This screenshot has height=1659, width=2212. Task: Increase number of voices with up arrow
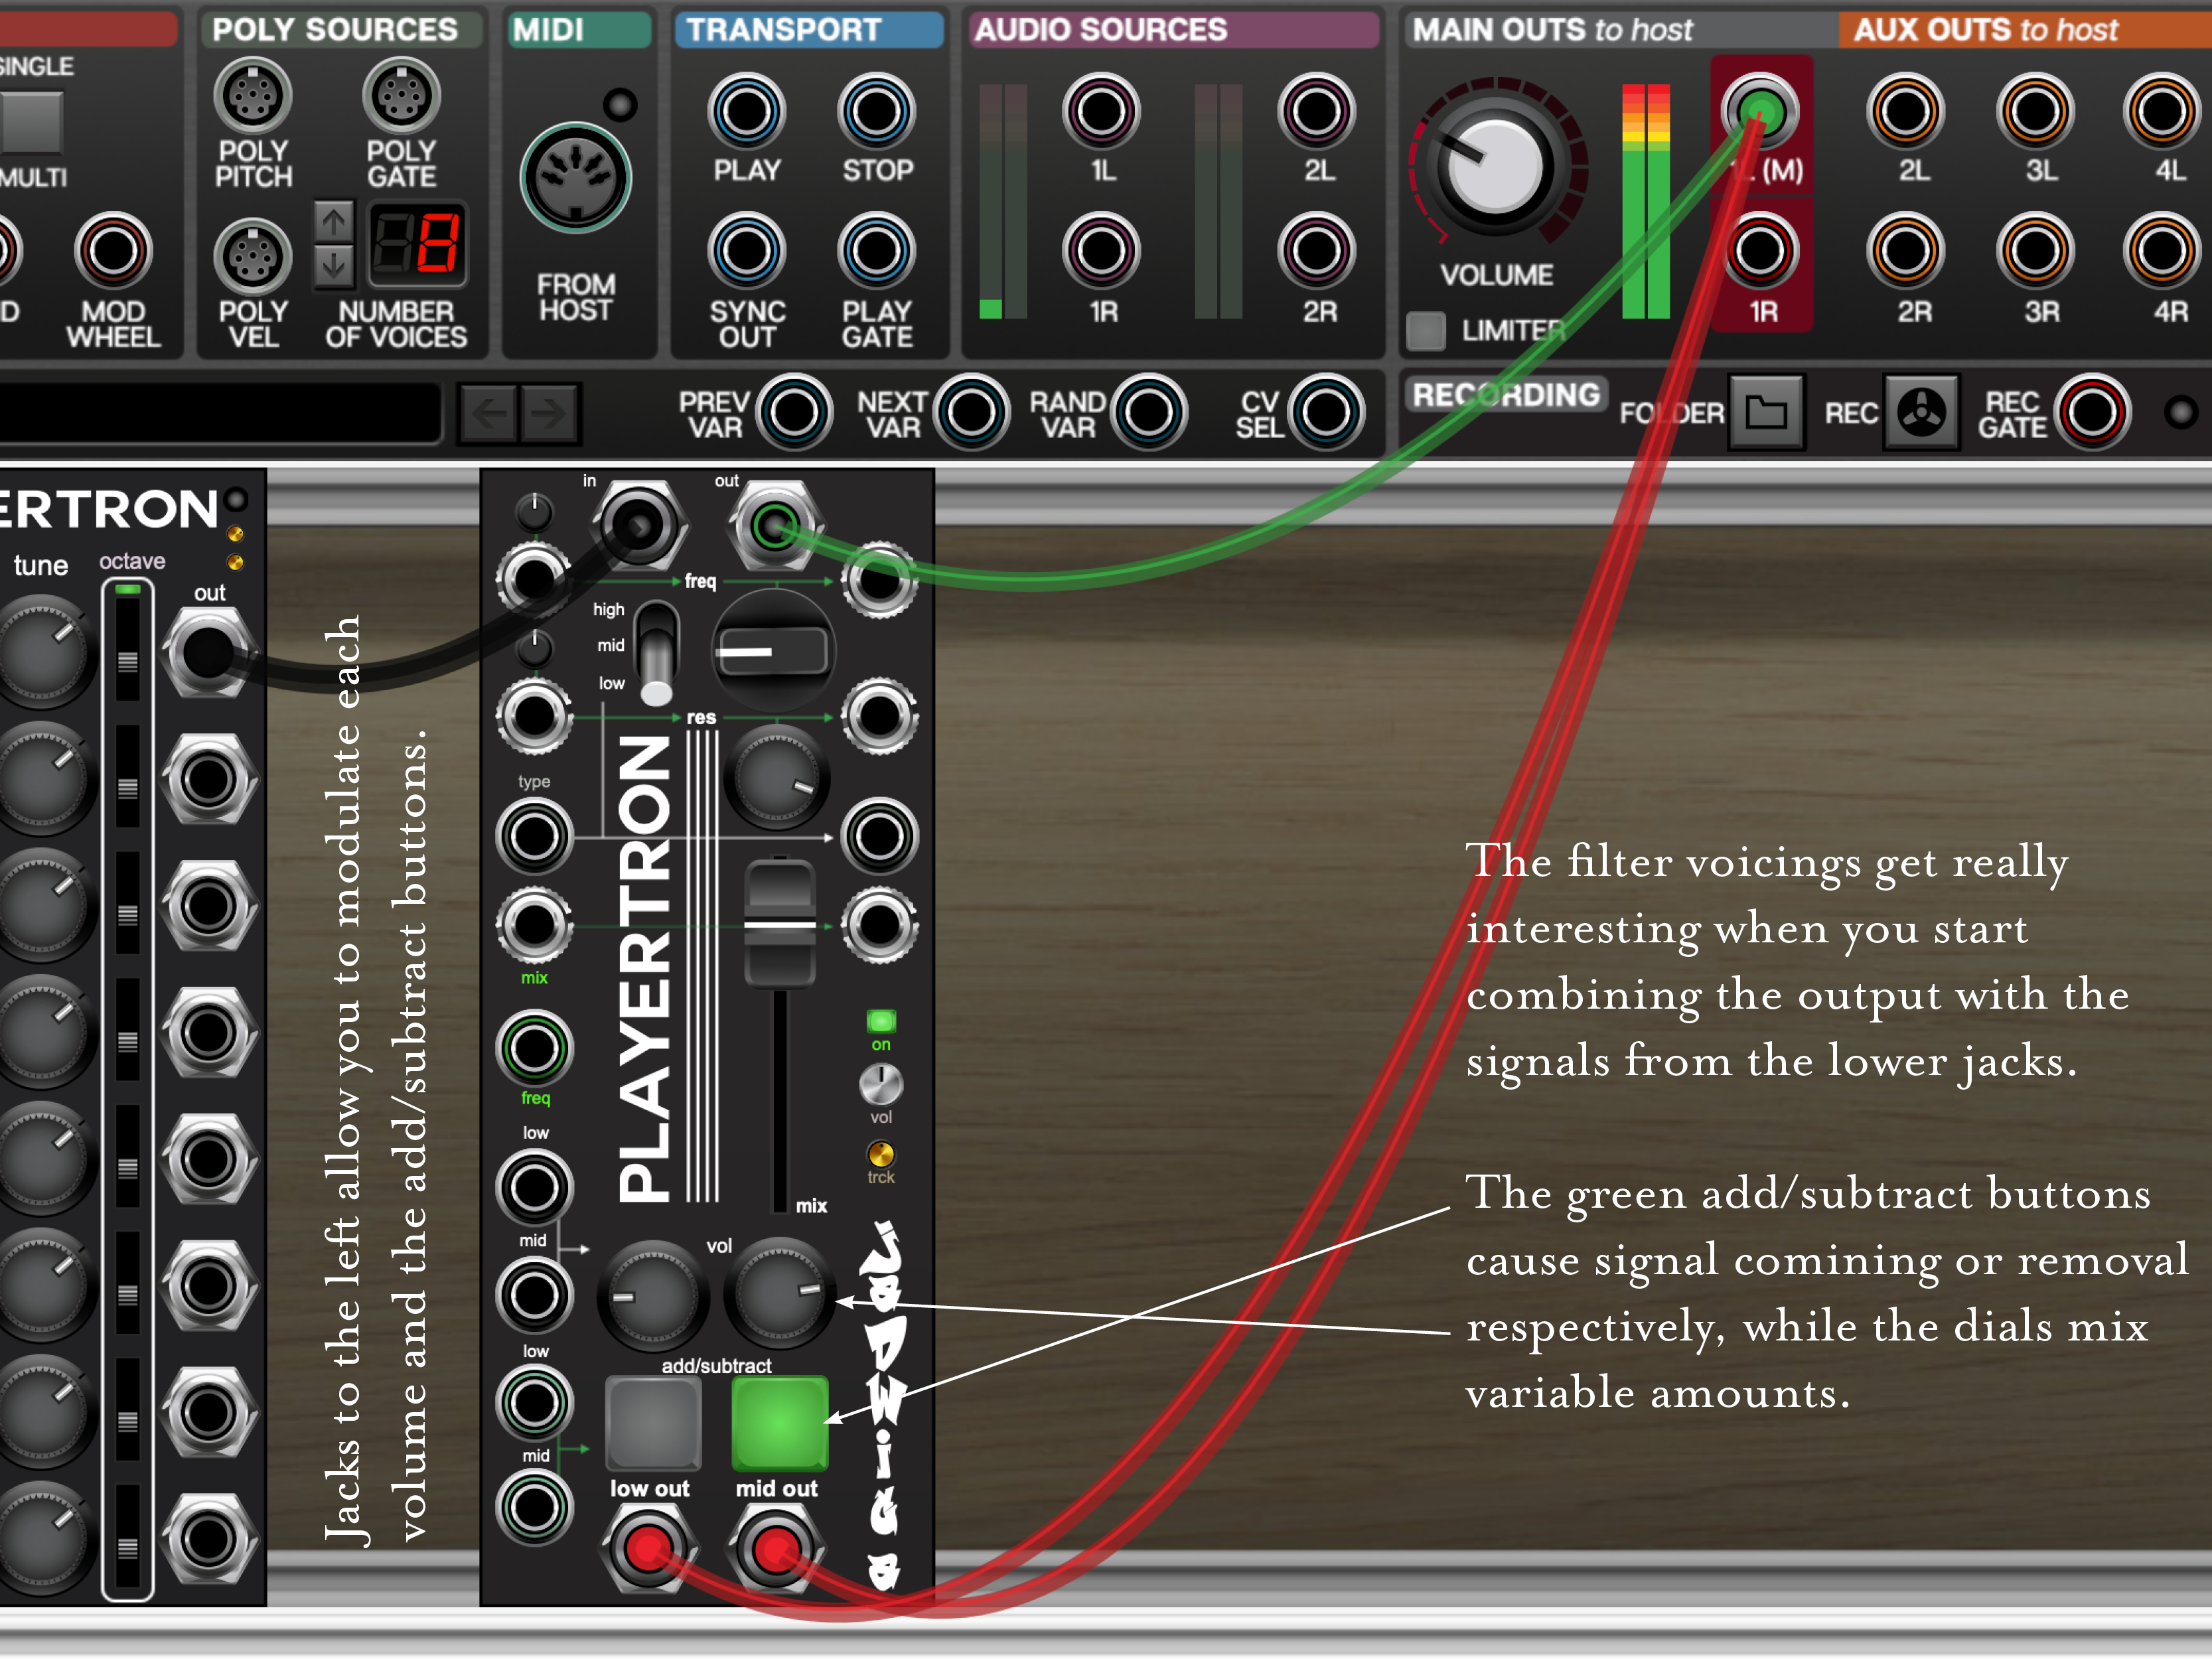(334, 221)
